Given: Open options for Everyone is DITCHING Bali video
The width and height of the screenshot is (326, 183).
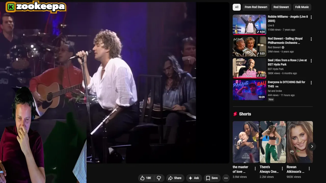Looking at the screenshot, I should tap(311, 83).
